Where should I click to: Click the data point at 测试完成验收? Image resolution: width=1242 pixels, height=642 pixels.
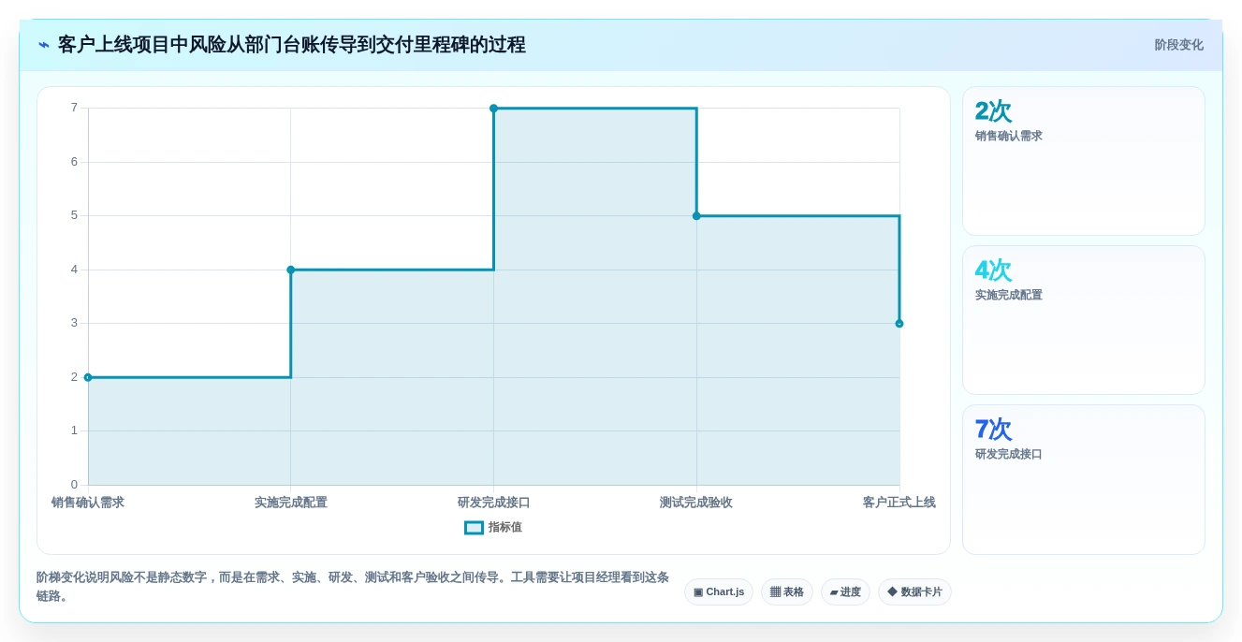pyautogui.click(x=696, y=216)
